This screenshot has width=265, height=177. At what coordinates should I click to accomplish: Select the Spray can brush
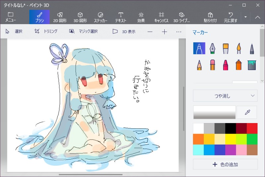pos(238,65)
